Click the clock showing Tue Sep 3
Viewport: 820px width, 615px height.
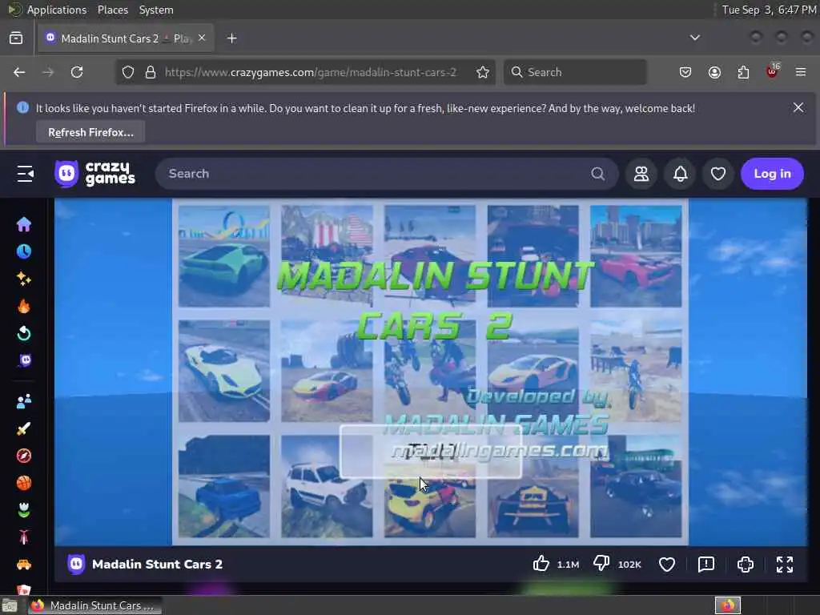tap(769, 10)
